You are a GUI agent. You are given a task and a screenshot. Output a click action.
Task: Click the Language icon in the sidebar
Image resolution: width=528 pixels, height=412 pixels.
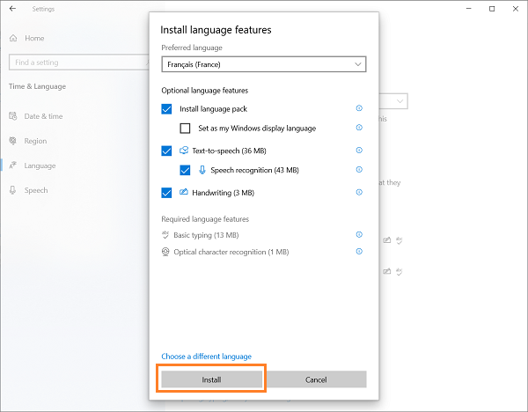[13, 166]
